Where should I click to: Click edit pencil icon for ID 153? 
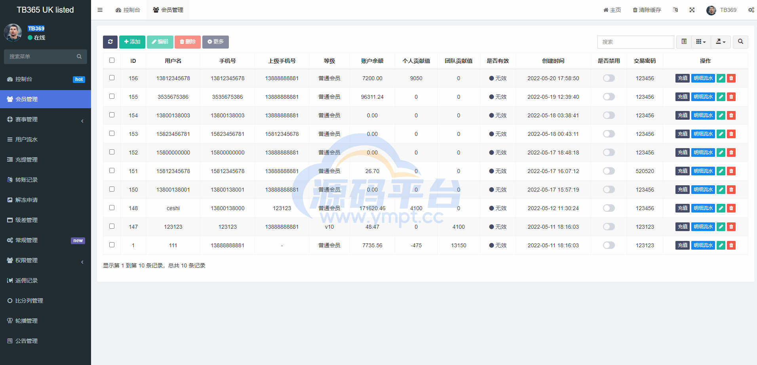pyautogui.click(x=721, y=134)
